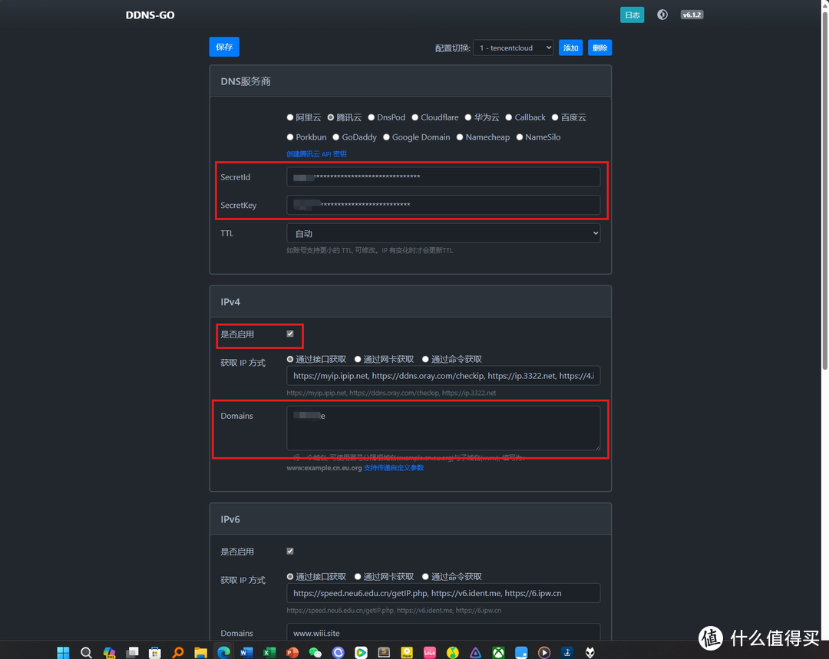Click the 添加 config button
829x659 pixels.
coord(570,48)
